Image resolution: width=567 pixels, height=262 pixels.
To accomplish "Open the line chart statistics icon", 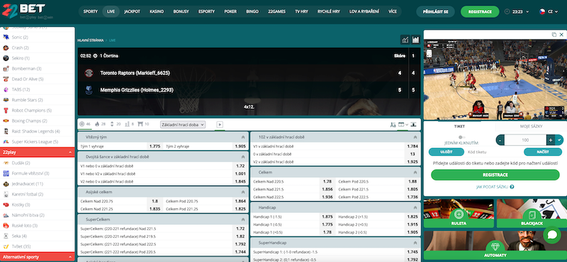I will (x=405, y=40).
